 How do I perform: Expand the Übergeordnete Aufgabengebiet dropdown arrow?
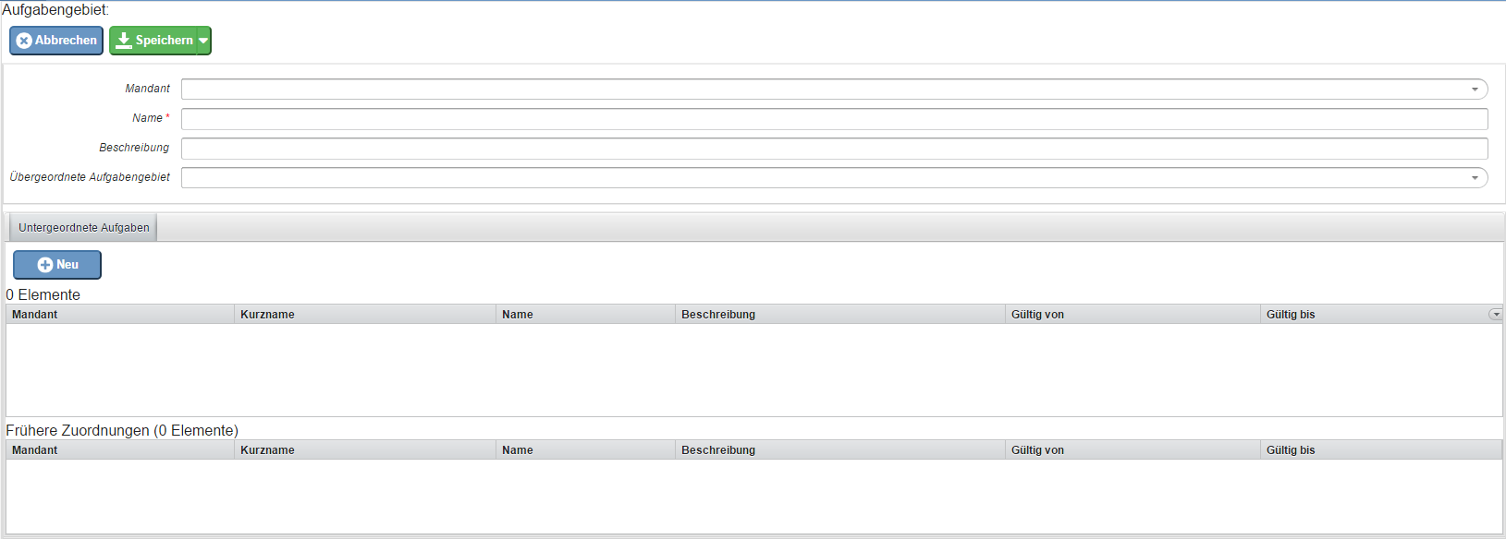point(1475,178)
